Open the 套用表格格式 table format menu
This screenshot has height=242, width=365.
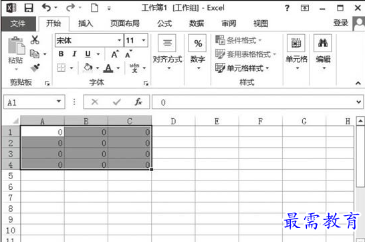point(246,54)
